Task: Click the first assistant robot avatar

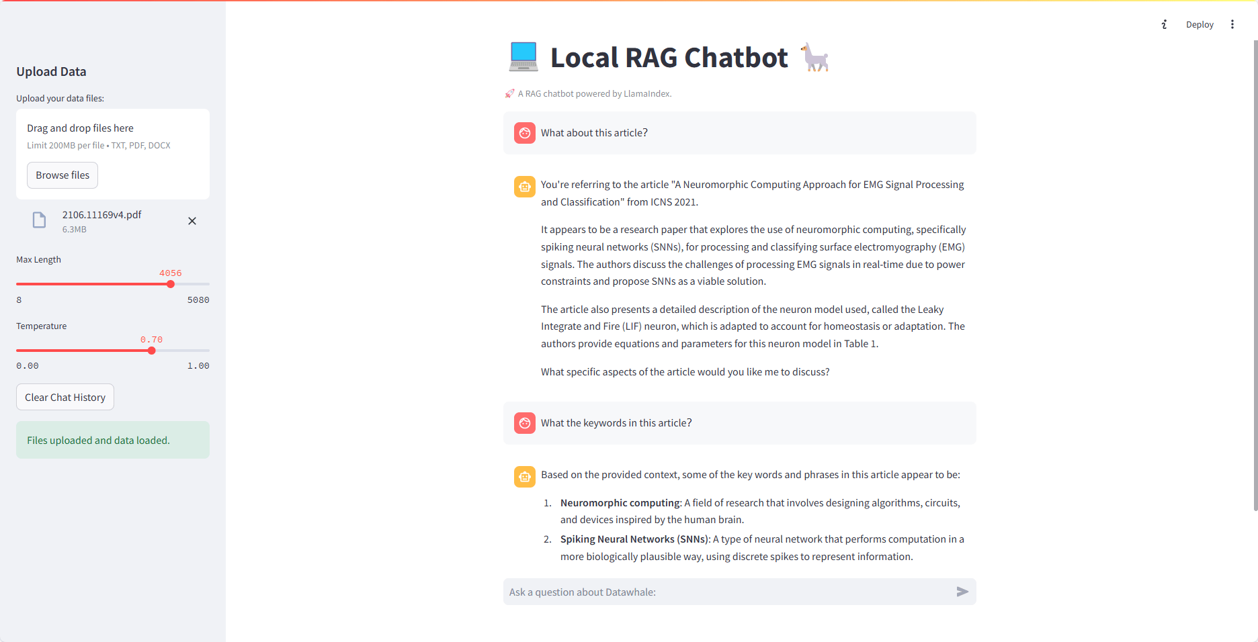Action: pos(525,187)
